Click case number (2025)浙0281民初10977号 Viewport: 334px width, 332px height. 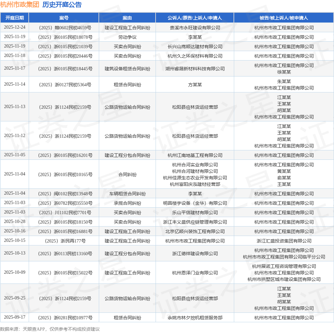(65, 318)
